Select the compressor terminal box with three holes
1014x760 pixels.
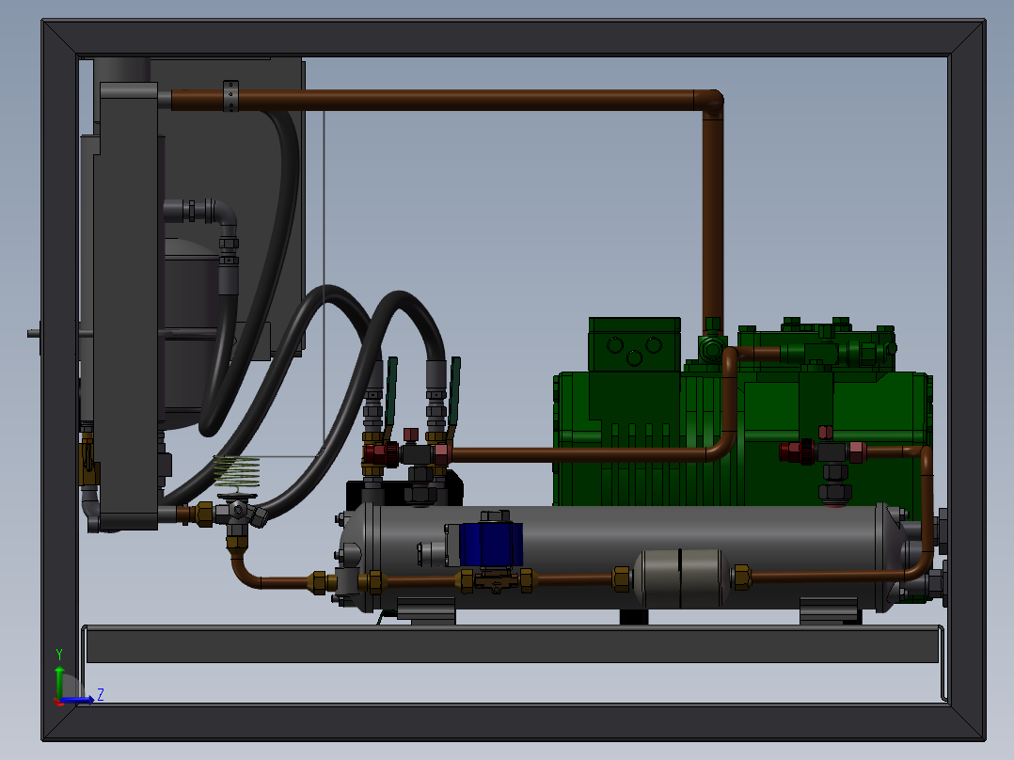click(634, 344)
